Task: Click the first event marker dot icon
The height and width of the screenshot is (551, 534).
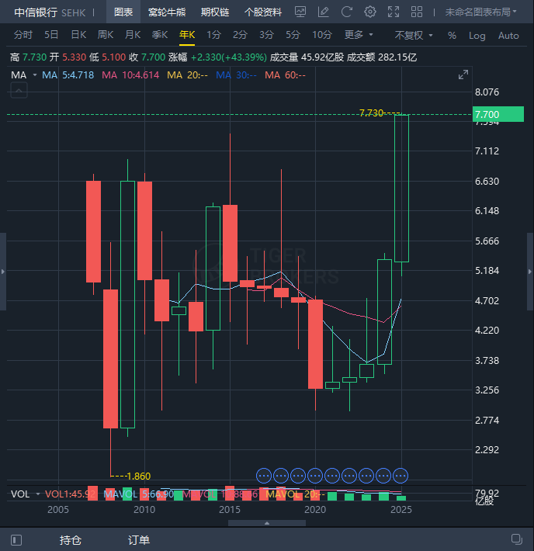Action: coord(264,476)
